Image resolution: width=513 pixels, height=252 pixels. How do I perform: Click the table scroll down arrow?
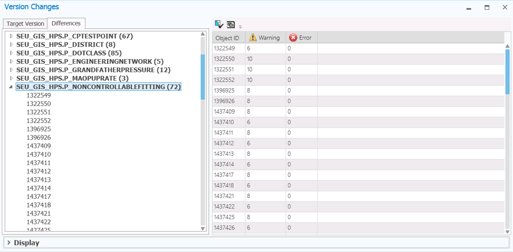[507, 232]
